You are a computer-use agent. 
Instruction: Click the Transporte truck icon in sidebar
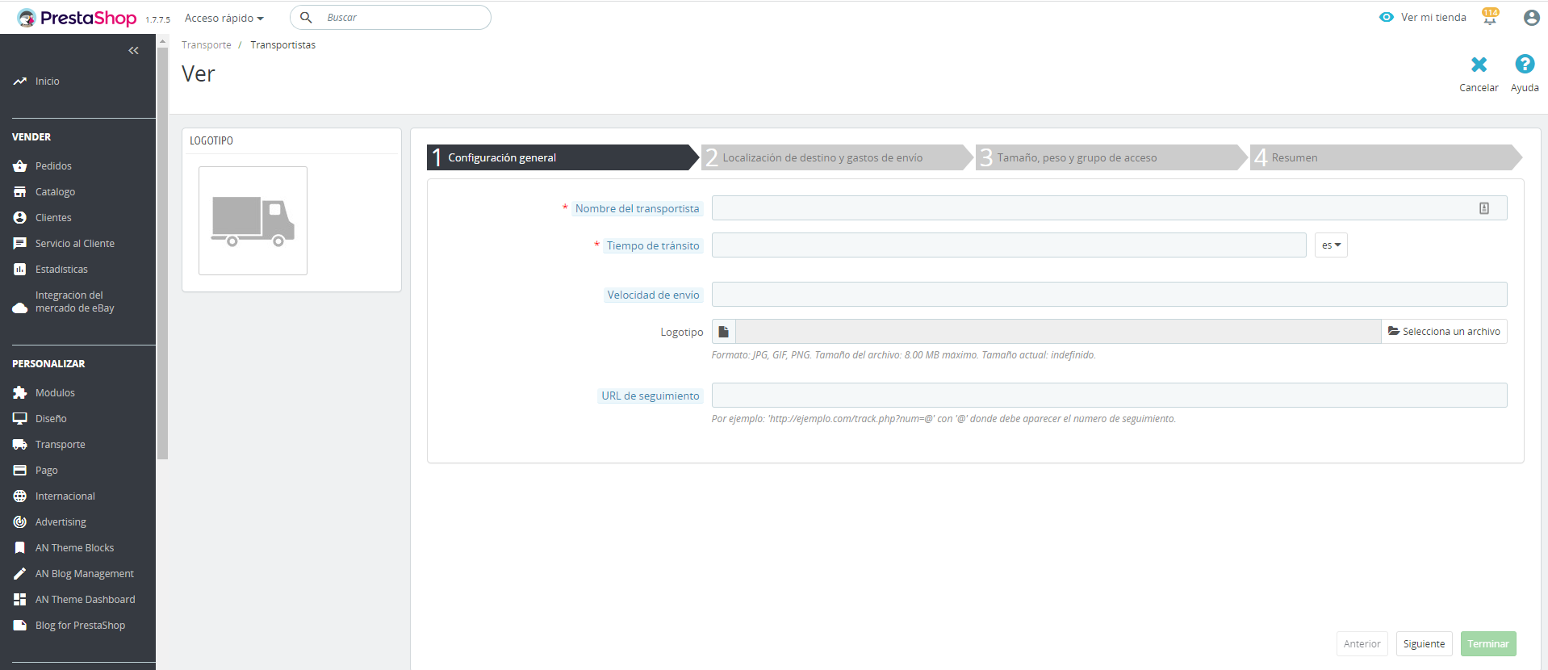coord(20,445)
